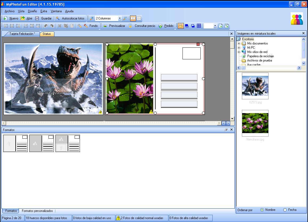The height and width of the screenshot is (222, 308).
Task: Expand the Mis sitios de red node
Action: (x=239, y=52)
